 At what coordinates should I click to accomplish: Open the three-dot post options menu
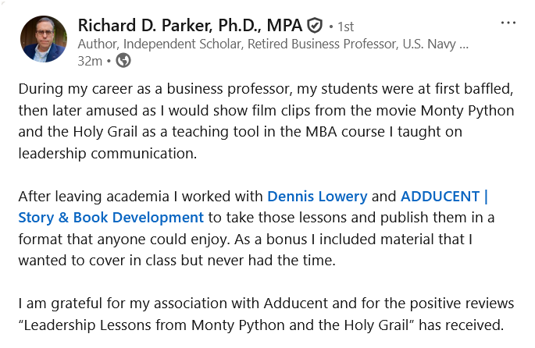[508, 23]
